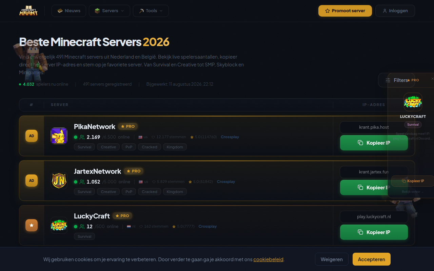Close the LuckyCraft promo side panel

432,79
